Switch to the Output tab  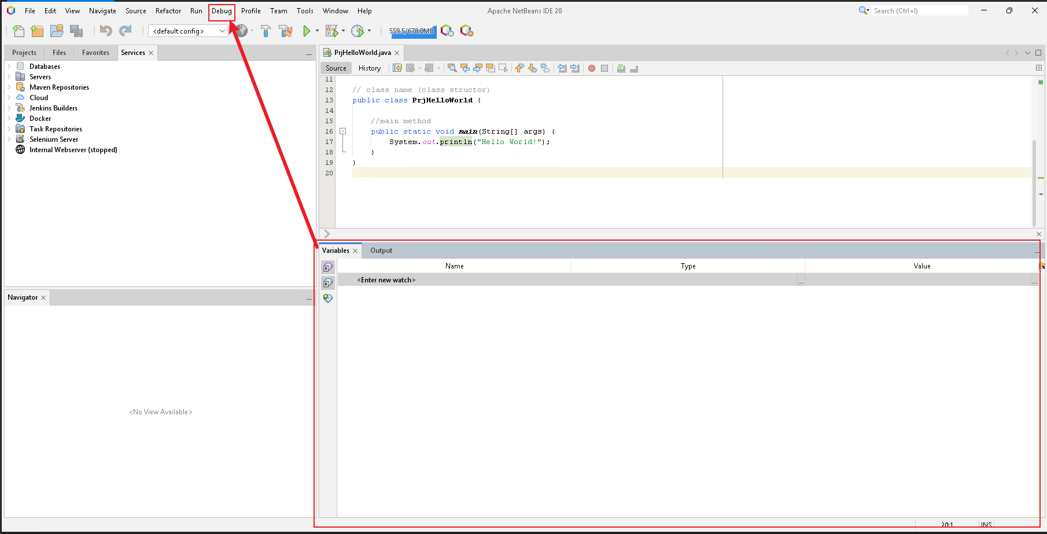(x=381, y=251)
